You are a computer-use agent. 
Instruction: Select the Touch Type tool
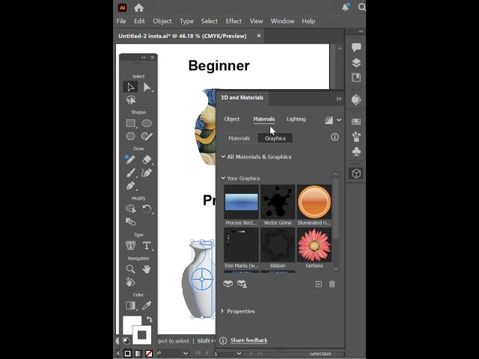(131, 245)
